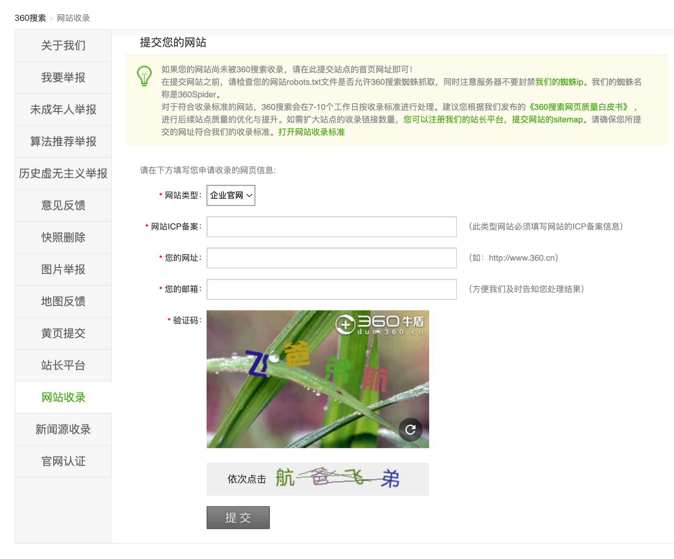Focus the 您的网址 input field

[x=332, y=258]
